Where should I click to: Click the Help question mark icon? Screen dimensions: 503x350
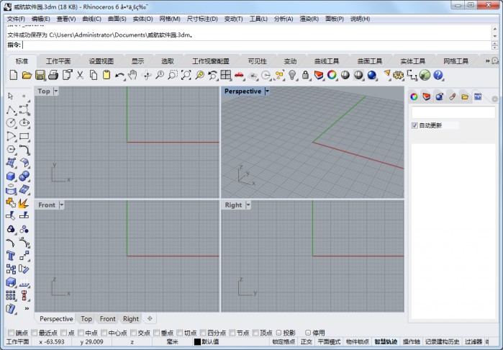[438, 75]
